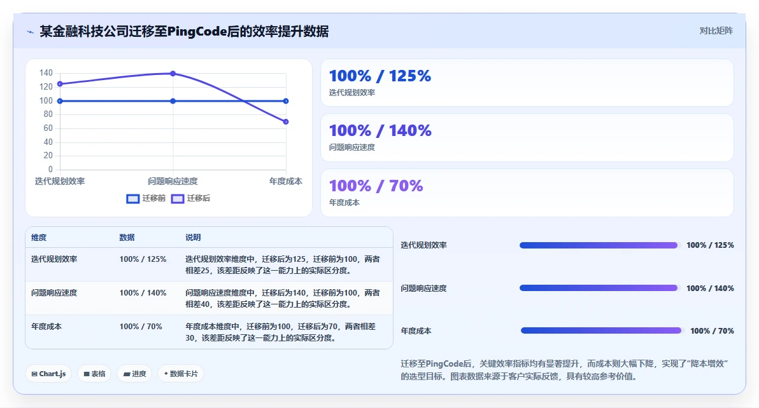Click the 100% / 70% data card

point(527,193)
